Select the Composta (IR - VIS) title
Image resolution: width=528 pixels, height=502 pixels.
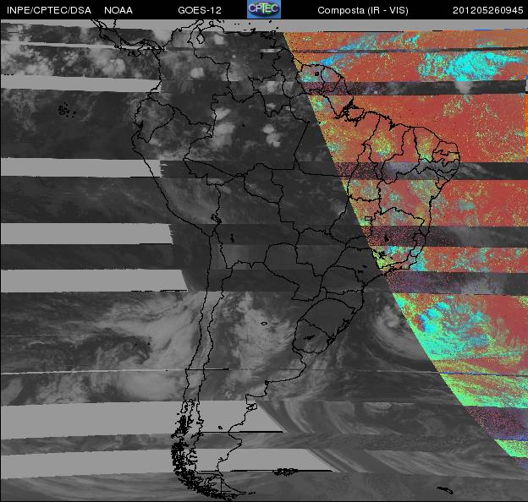tap(363, 10)
